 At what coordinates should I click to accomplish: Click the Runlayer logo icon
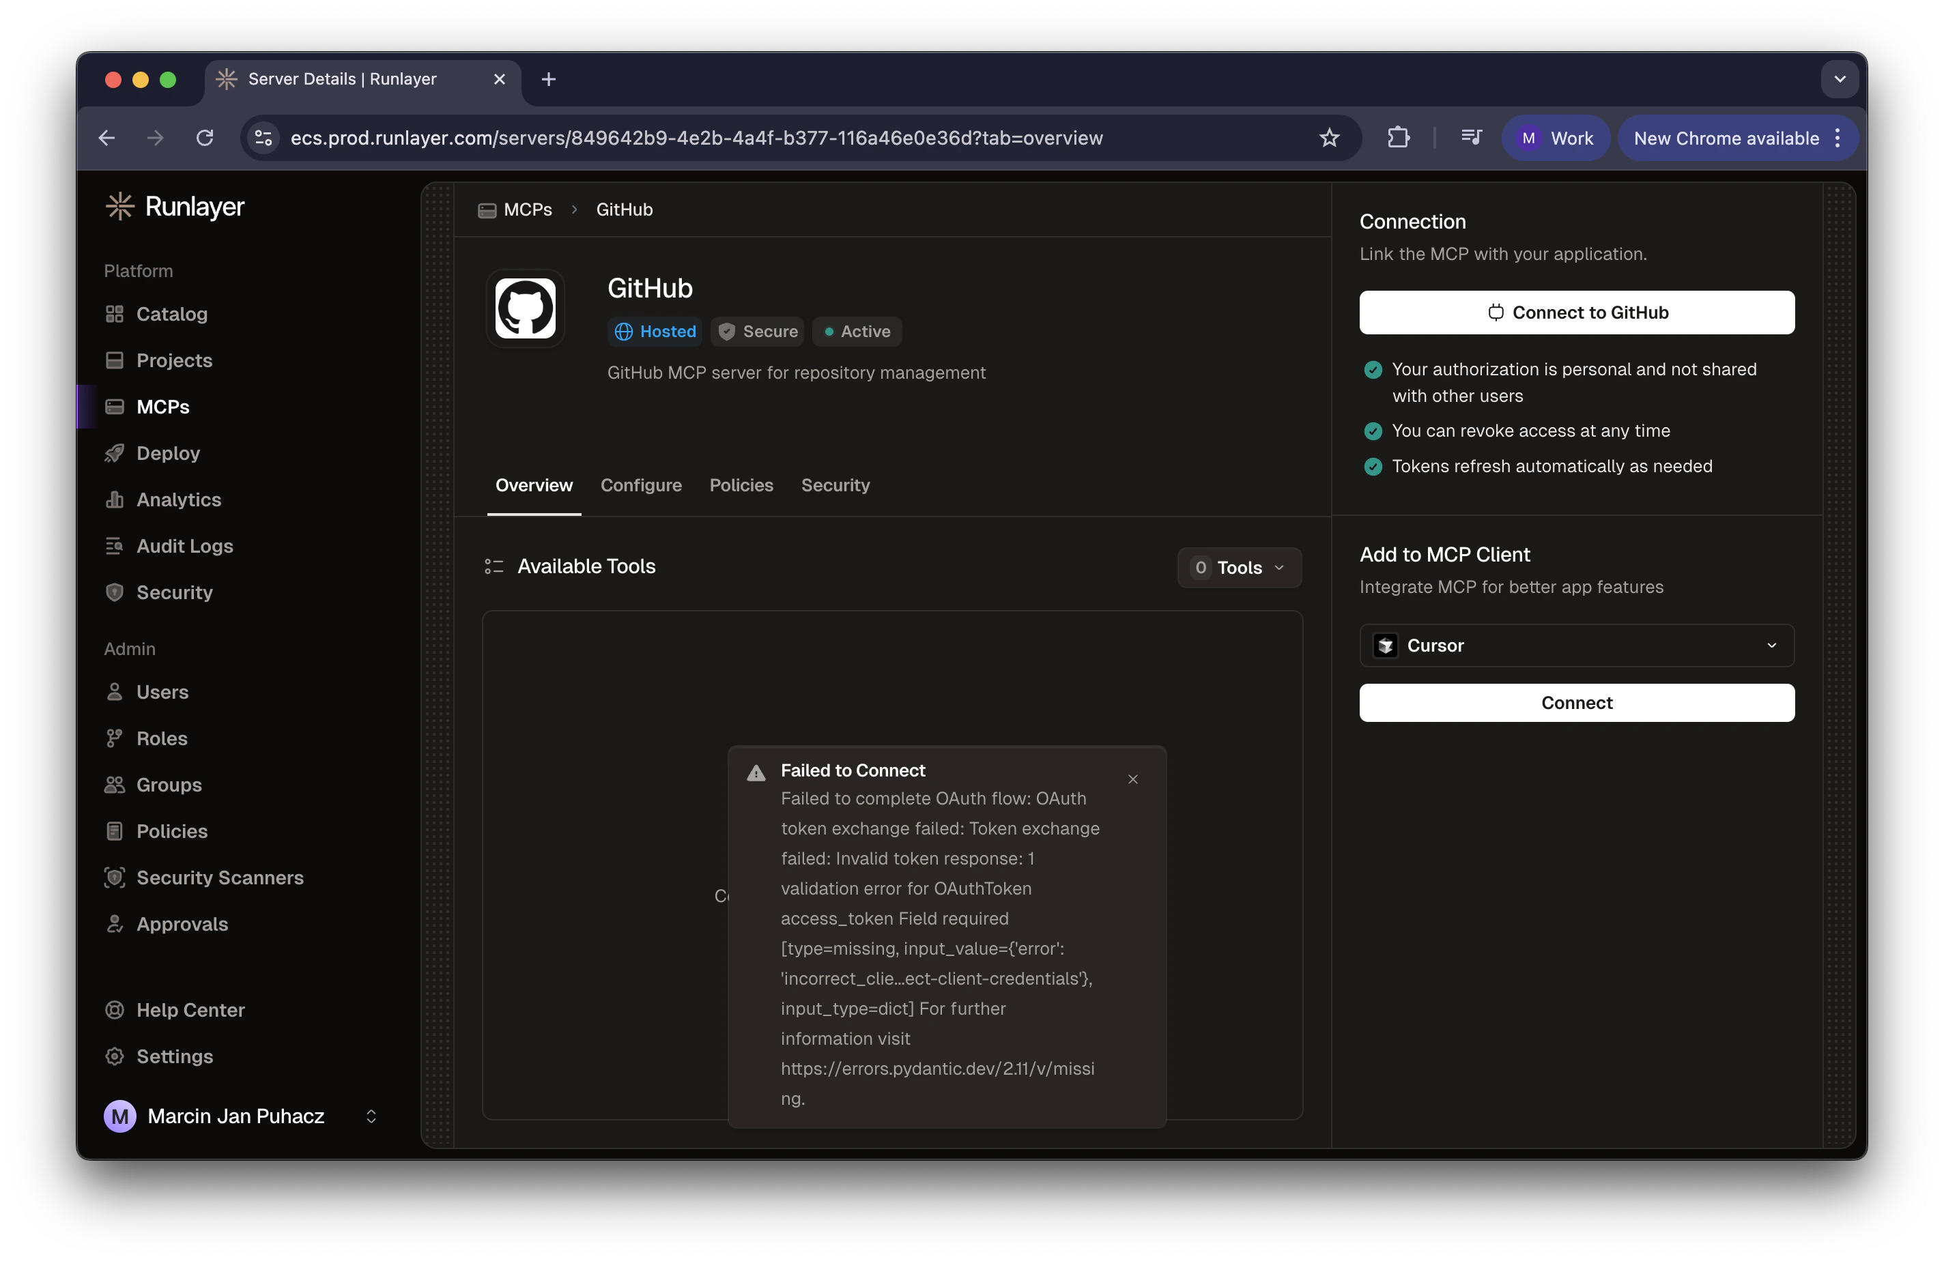pos(119,206)
